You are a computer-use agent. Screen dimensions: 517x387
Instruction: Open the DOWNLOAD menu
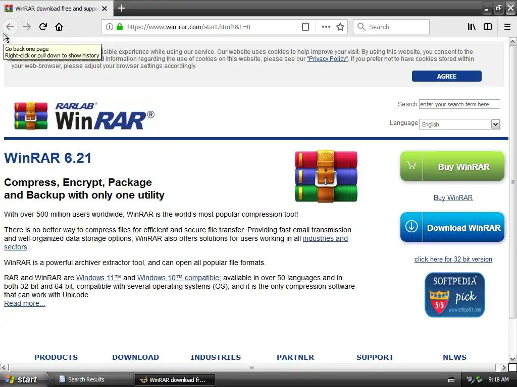135,357
